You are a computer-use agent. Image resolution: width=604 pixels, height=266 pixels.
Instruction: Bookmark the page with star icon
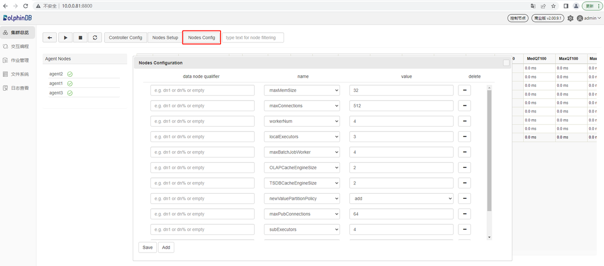coord(553,6)
